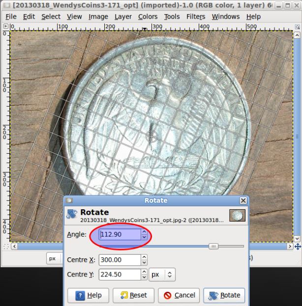Viewport: 302px width, 306px height.
Task: Open the px unit dropdown in Rotate dialog
Action: point(162,275)
